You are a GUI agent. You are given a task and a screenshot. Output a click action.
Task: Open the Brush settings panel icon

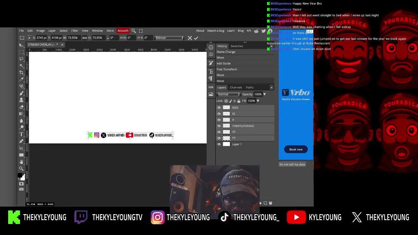[211, 63]
